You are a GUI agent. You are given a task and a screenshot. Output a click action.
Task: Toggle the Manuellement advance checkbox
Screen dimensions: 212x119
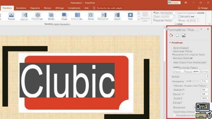(x=180, y=16)
